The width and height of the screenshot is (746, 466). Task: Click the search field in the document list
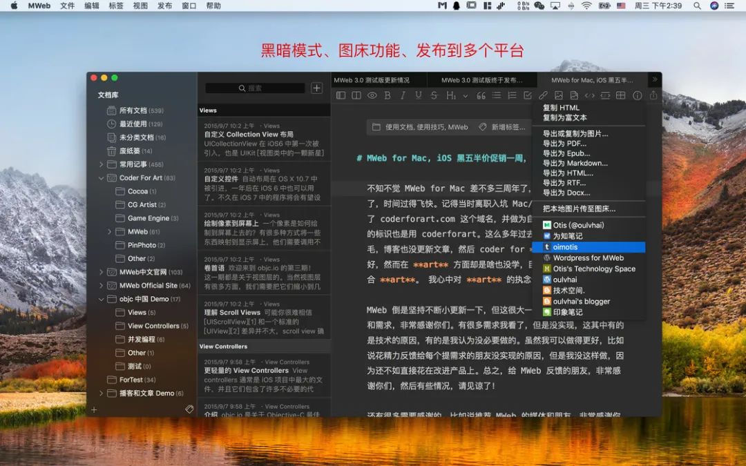(x=255, y=88)
